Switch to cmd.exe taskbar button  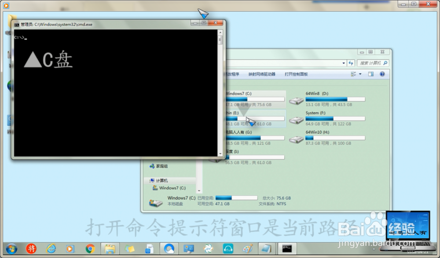[x=287, y=248]
